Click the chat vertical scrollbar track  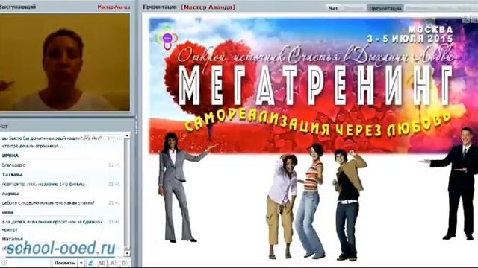[x=128, y=194]
